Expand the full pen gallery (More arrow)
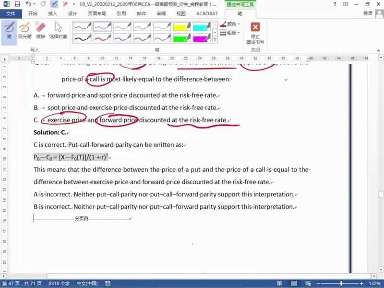This screenshot has width=384, height=288. pyautogui.click(x=215, y=39)
